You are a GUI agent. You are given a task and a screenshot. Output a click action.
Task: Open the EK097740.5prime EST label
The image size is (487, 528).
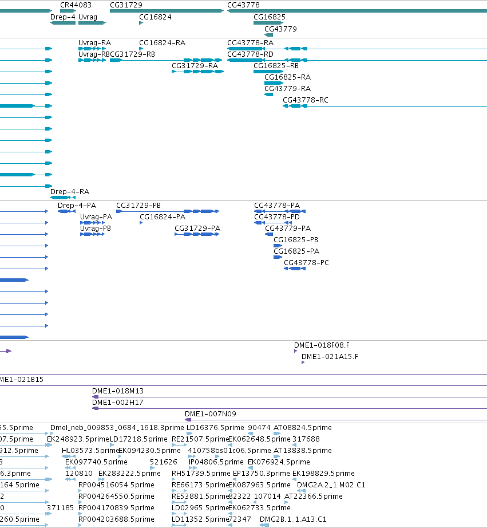click(96, 462)
